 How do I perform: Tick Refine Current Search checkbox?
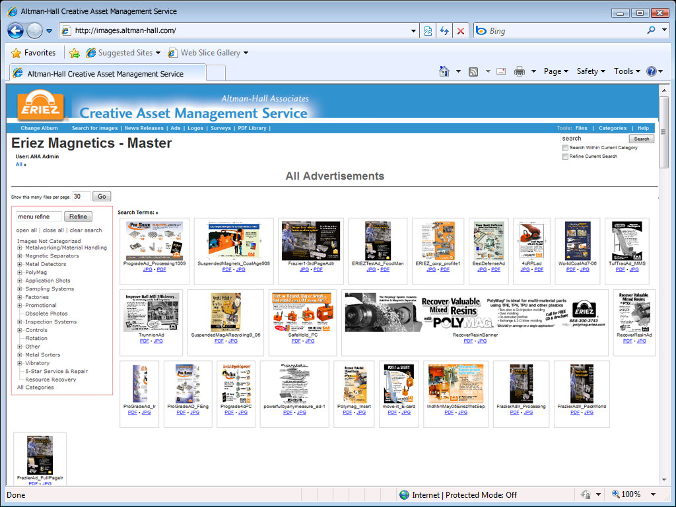pos(565,156)
